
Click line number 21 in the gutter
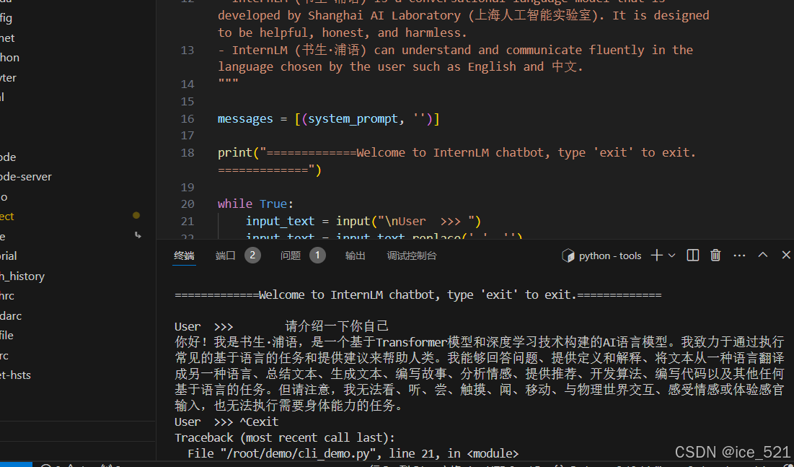(x=188, y=221)
